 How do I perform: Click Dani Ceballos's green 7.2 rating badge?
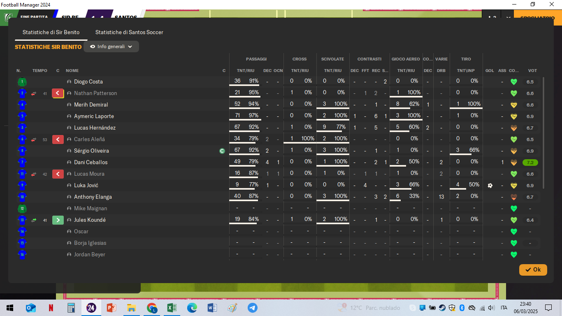pyautogui.click(x=530, y=163)
